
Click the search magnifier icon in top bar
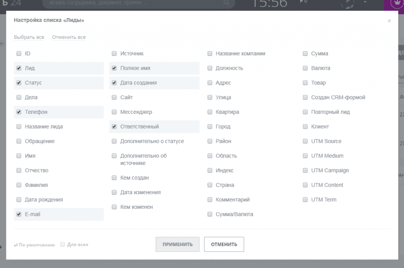coord(226,2)
